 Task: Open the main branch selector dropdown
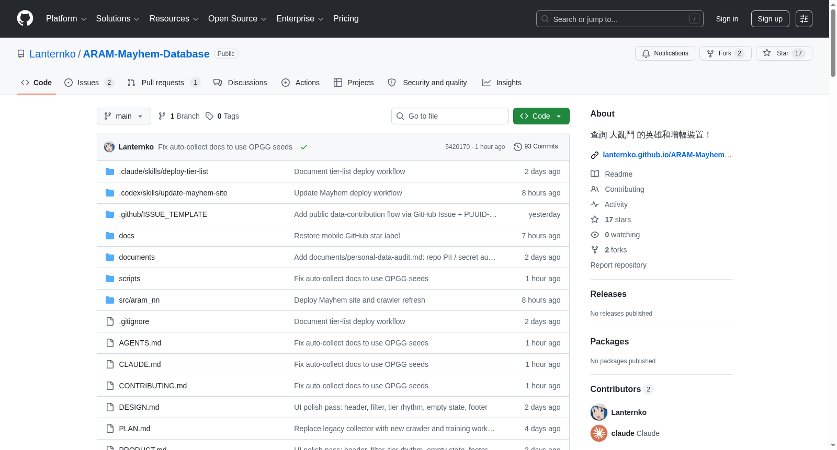[x=124, y=116]
